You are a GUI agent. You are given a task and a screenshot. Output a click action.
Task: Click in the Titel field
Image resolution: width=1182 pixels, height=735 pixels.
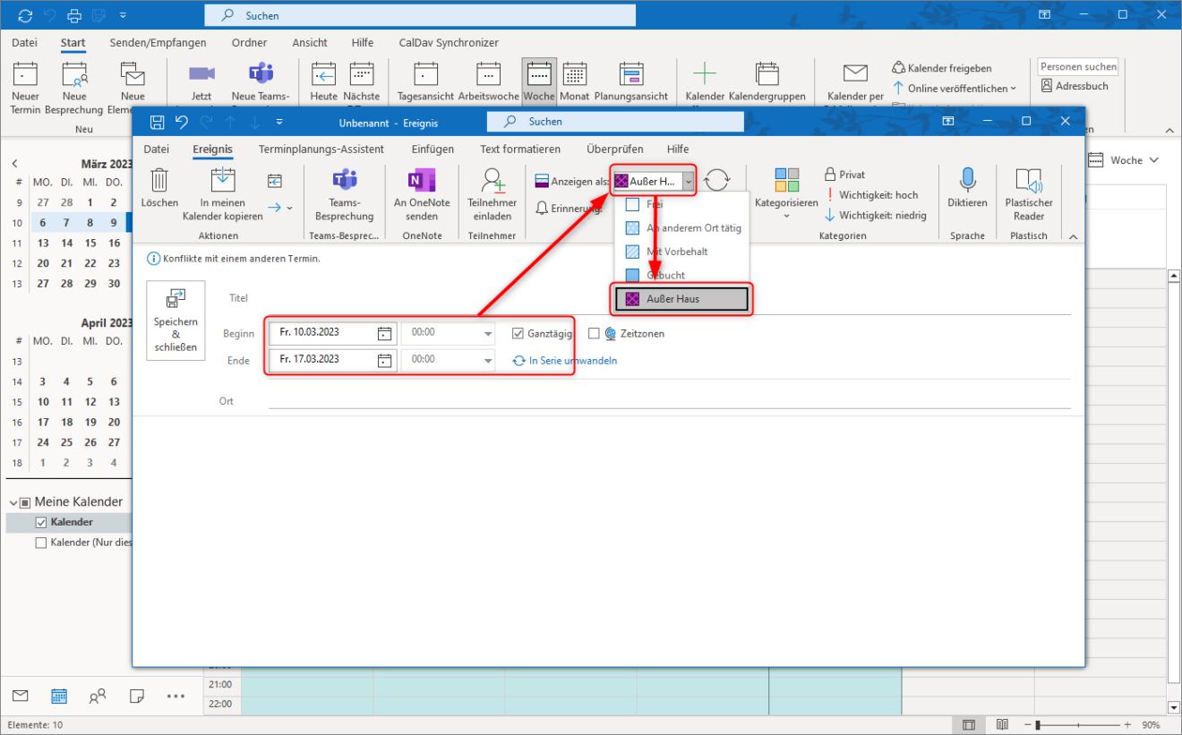(x=669, y=299)
